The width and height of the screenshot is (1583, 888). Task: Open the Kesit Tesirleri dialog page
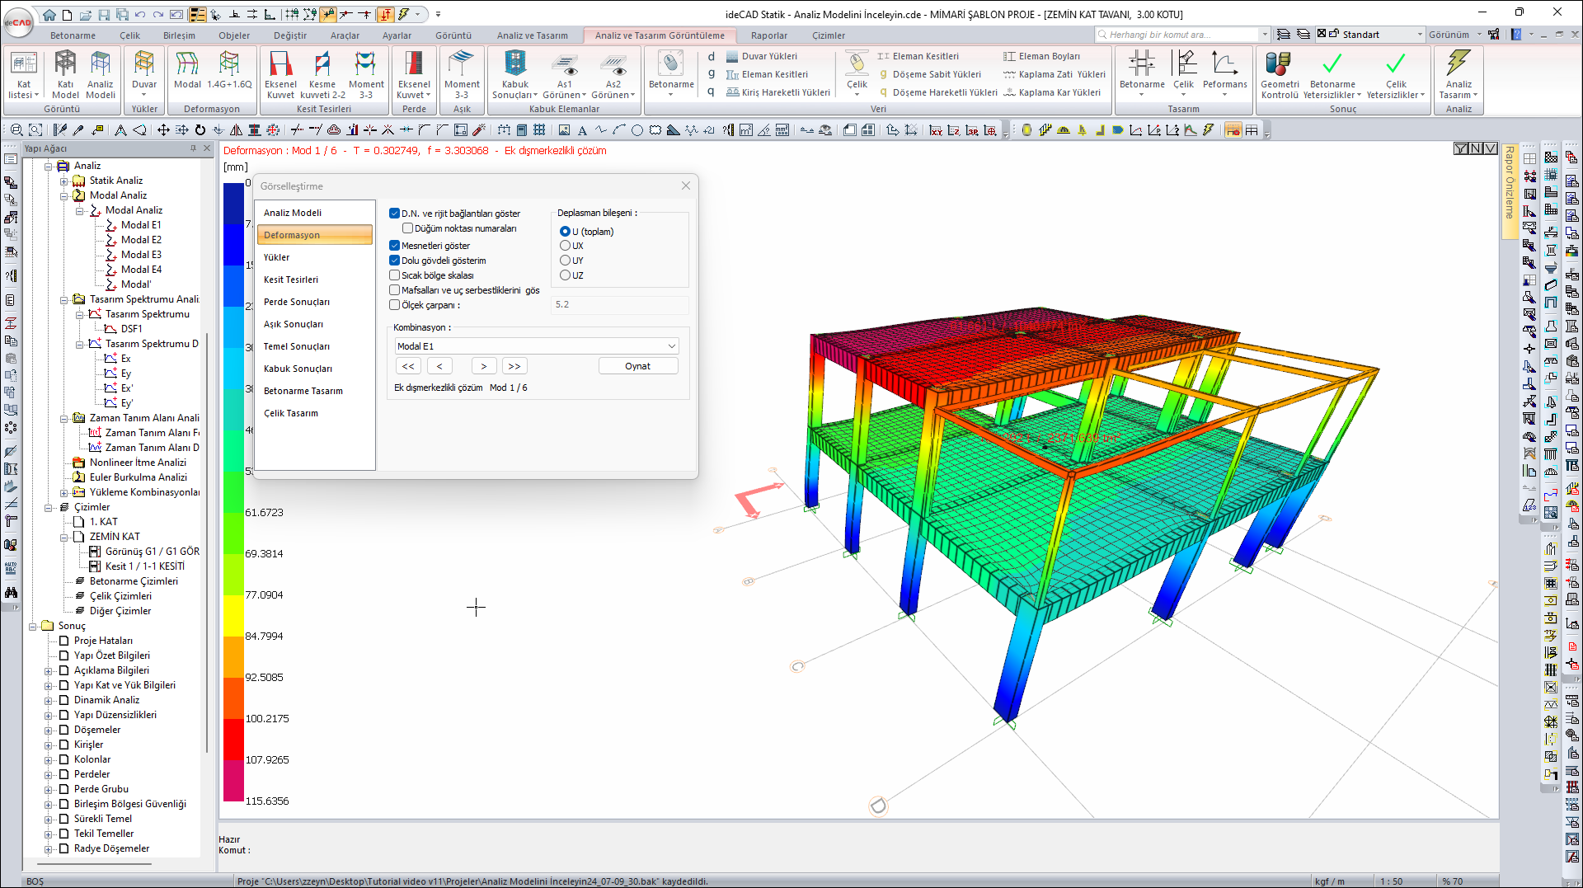(x=291, y=280)
